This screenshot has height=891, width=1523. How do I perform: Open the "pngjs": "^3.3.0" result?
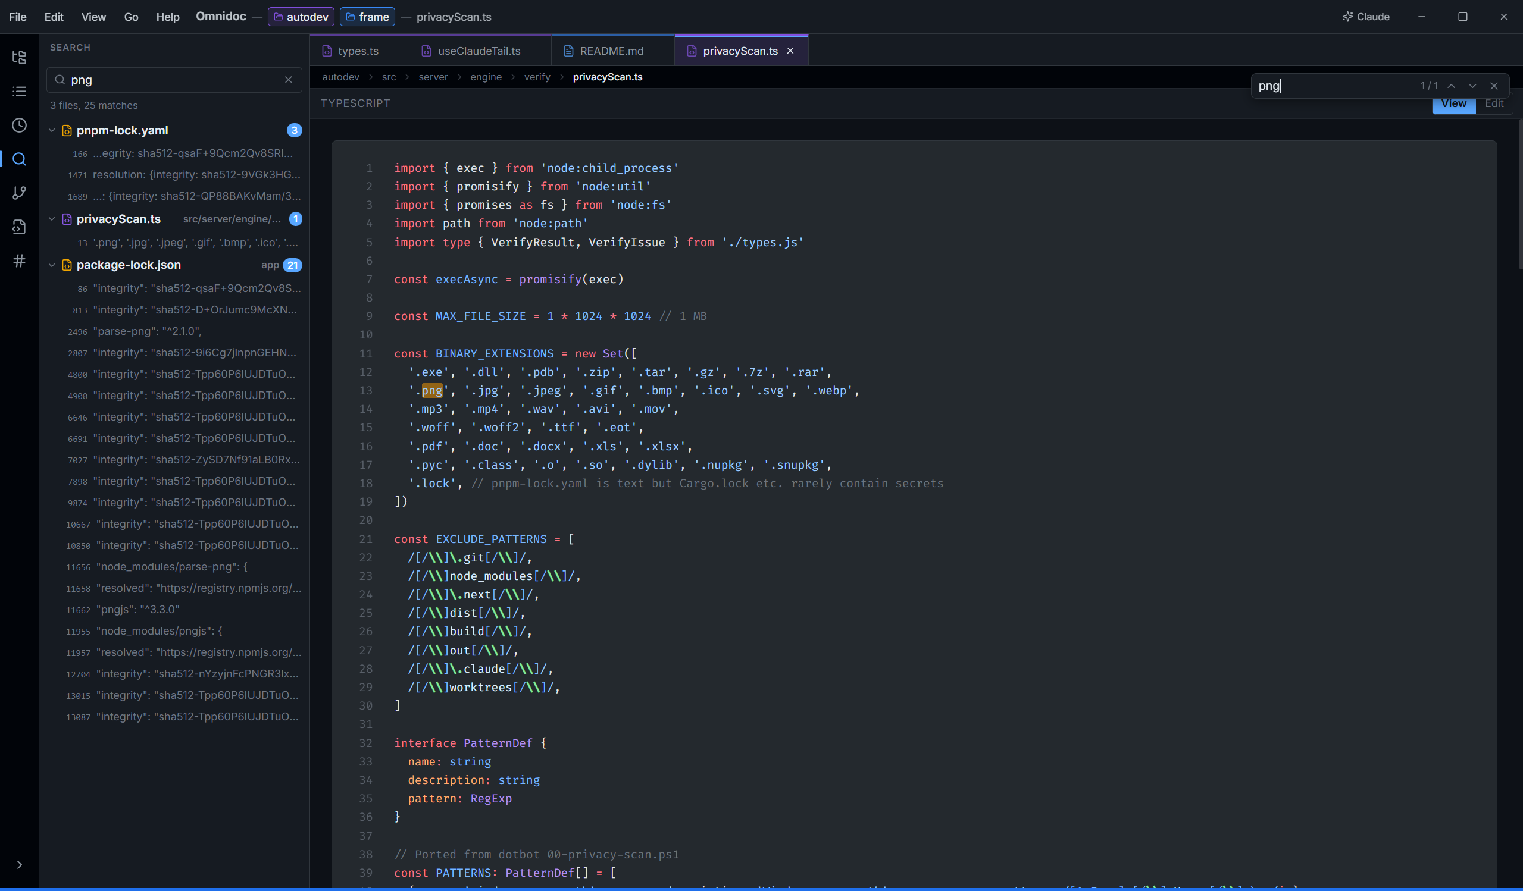coord(174,610)
